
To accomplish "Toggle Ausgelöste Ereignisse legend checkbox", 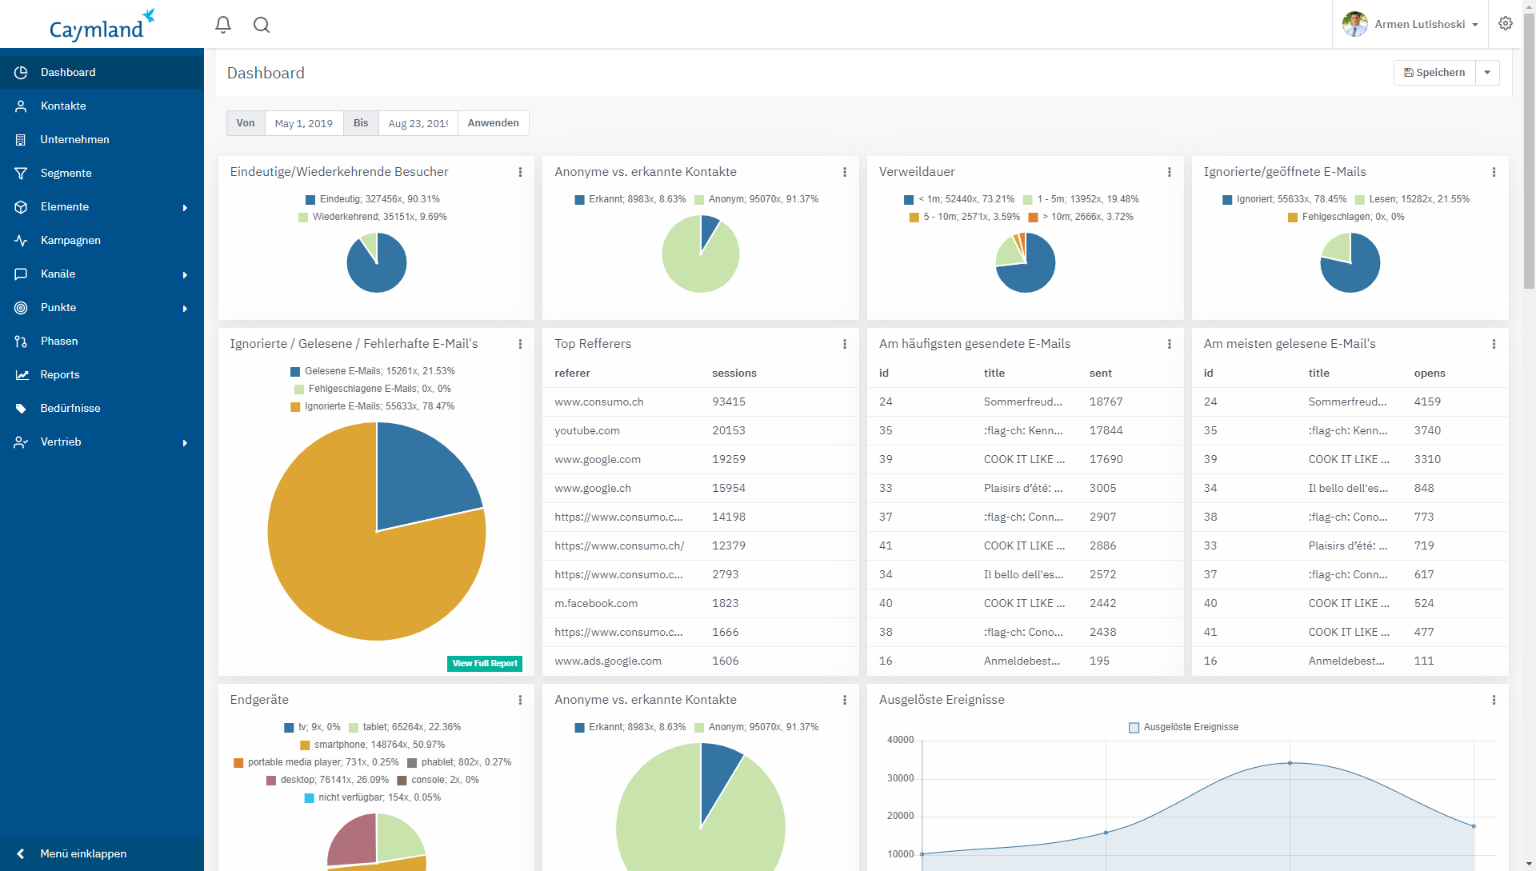I will (1134, 728).
